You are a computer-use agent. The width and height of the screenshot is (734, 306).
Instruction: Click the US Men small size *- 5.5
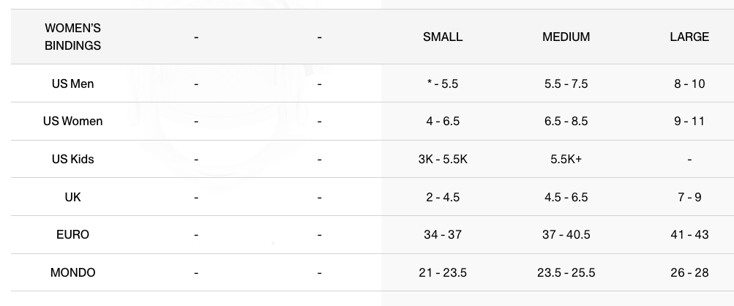click(443, 83)
